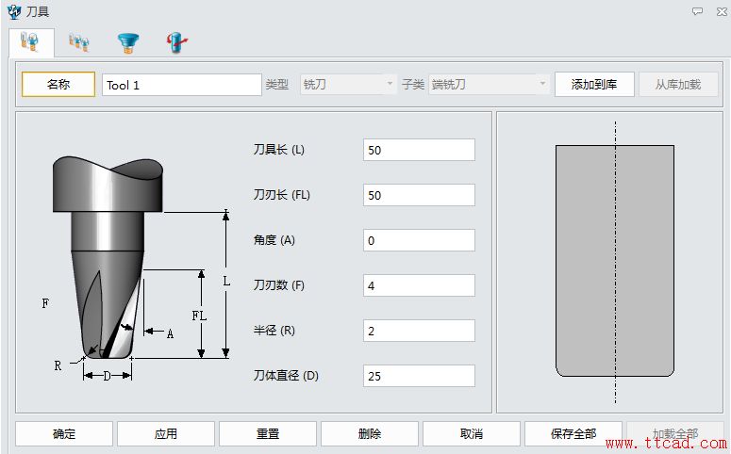
Task: Switch to the blue holder tab icon
Action: point(128,43)
